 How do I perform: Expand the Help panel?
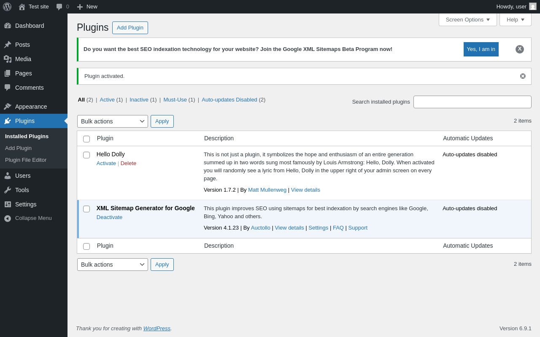(515, 19)
